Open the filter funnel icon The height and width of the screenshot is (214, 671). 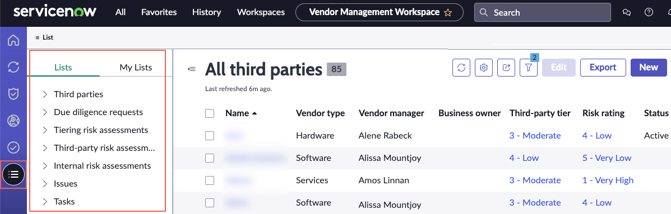click(529, 68)
